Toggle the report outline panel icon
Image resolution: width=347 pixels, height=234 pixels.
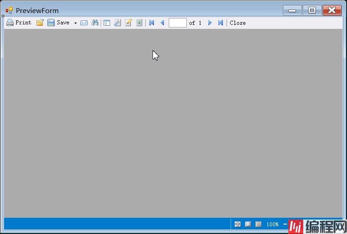(x=106, y=23)
